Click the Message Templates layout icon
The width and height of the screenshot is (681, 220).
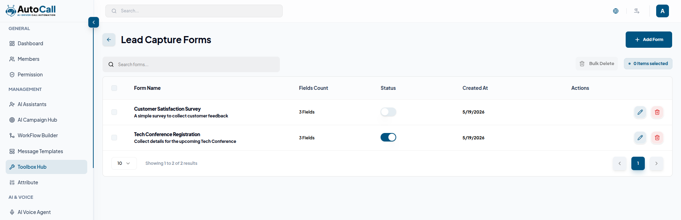coord(12,151)
